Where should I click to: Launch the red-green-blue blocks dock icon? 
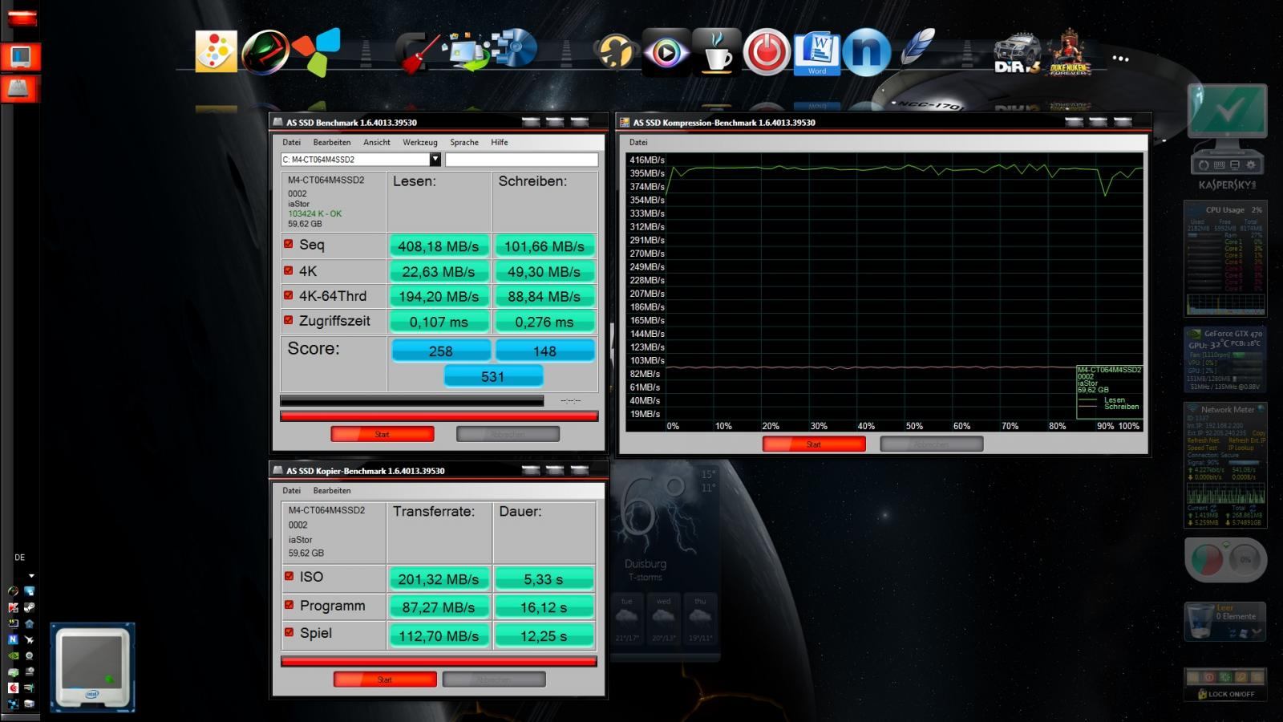click(x=318, y=51)
